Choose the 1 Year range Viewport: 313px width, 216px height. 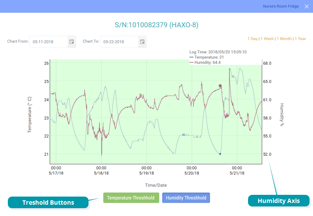[300, 39]
